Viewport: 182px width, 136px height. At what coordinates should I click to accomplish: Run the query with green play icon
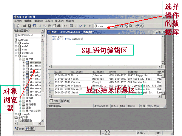[85, 26]
